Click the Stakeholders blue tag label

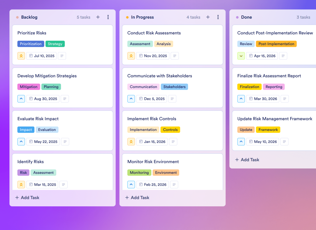point(174,87)
